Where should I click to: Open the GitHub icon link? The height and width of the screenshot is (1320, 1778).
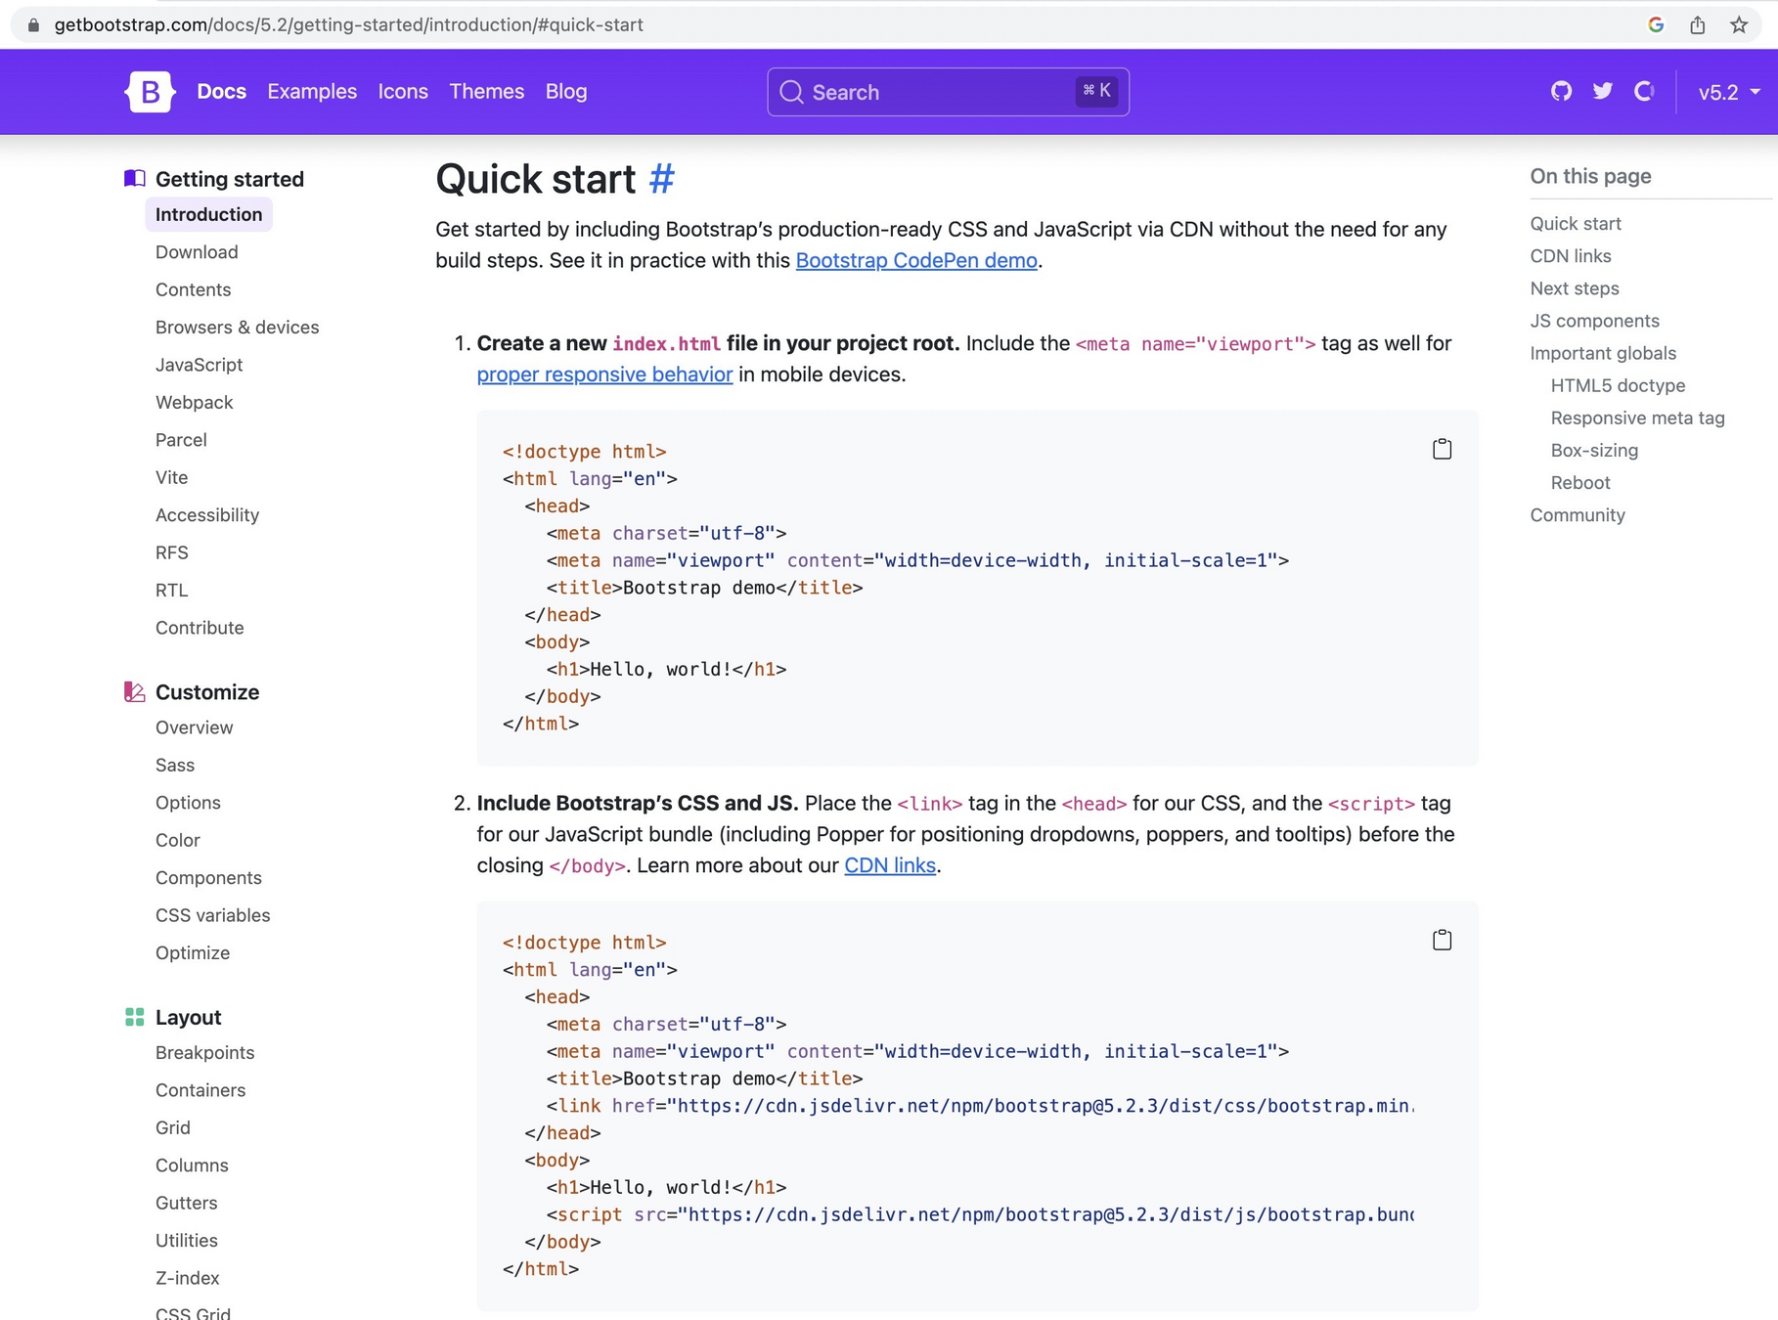[x=1561, y=91]
